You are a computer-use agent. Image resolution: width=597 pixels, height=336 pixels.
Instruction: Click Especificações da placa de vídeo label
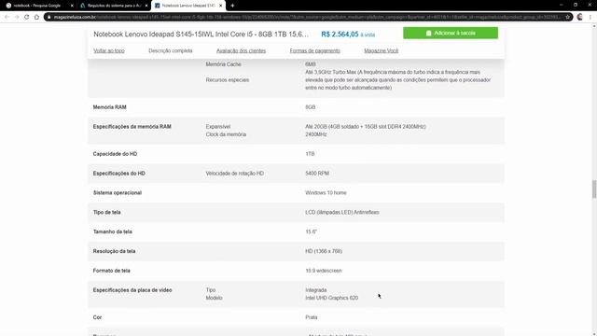(x=132, y=290)
